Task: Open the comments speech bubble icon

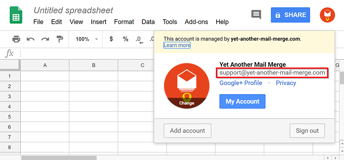Action: pos(256,15)
